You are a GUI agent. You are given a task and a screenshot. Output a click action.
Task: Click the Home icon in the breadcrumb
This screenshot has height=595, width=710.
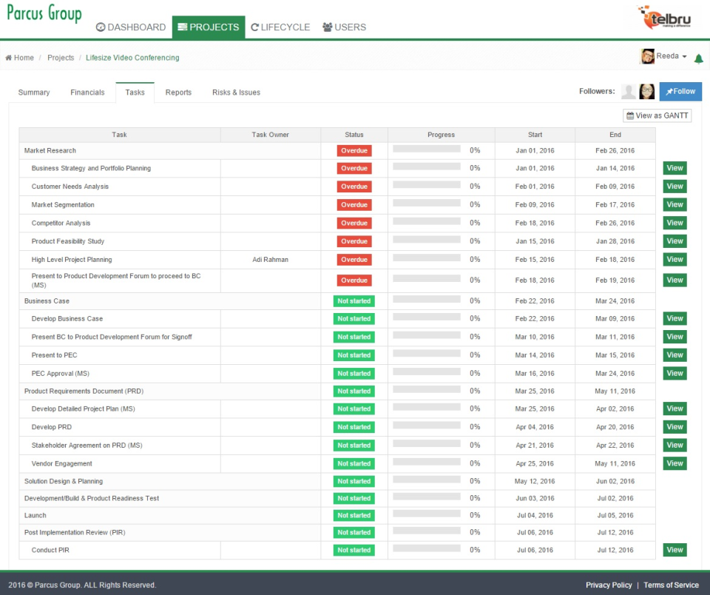[7, 57]
